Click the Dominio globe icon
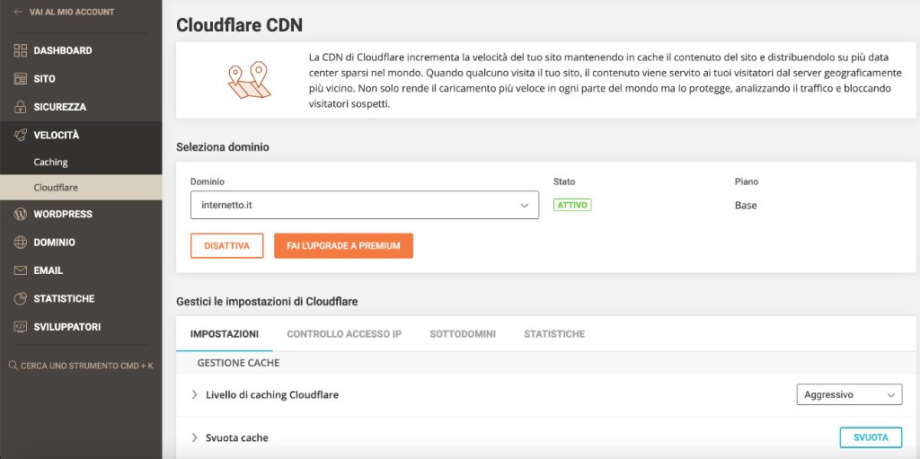Image resolution: width=920 pixels, height=459 pixels. (x=21, y=243)
